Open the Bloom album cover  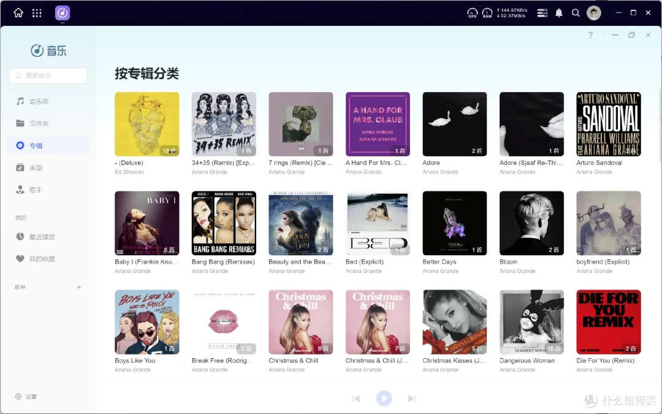pos(531,223)
